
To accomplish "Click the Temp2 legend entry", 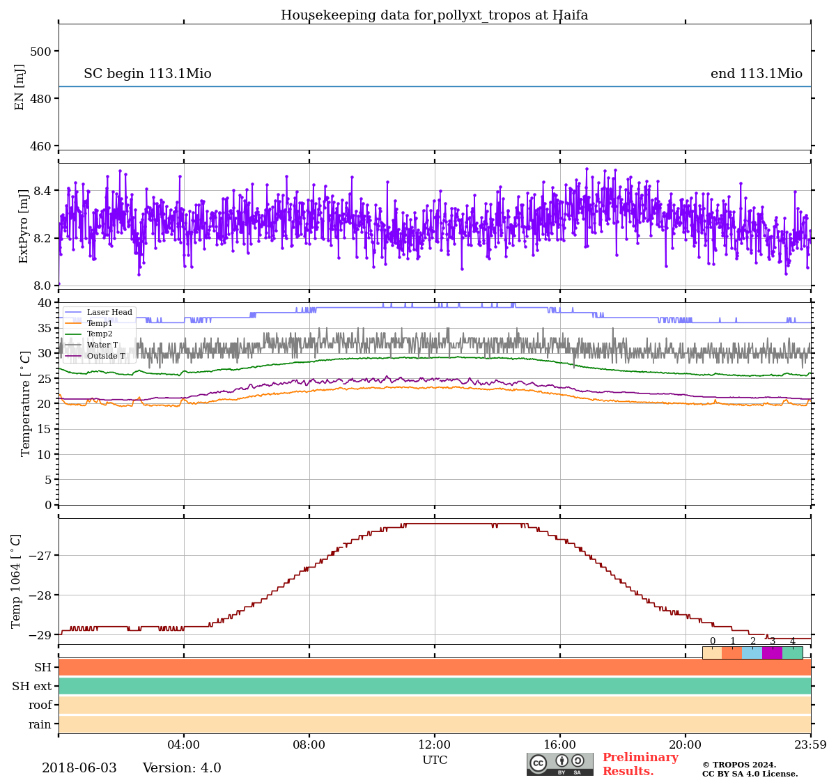I will [x=88, y=334].
